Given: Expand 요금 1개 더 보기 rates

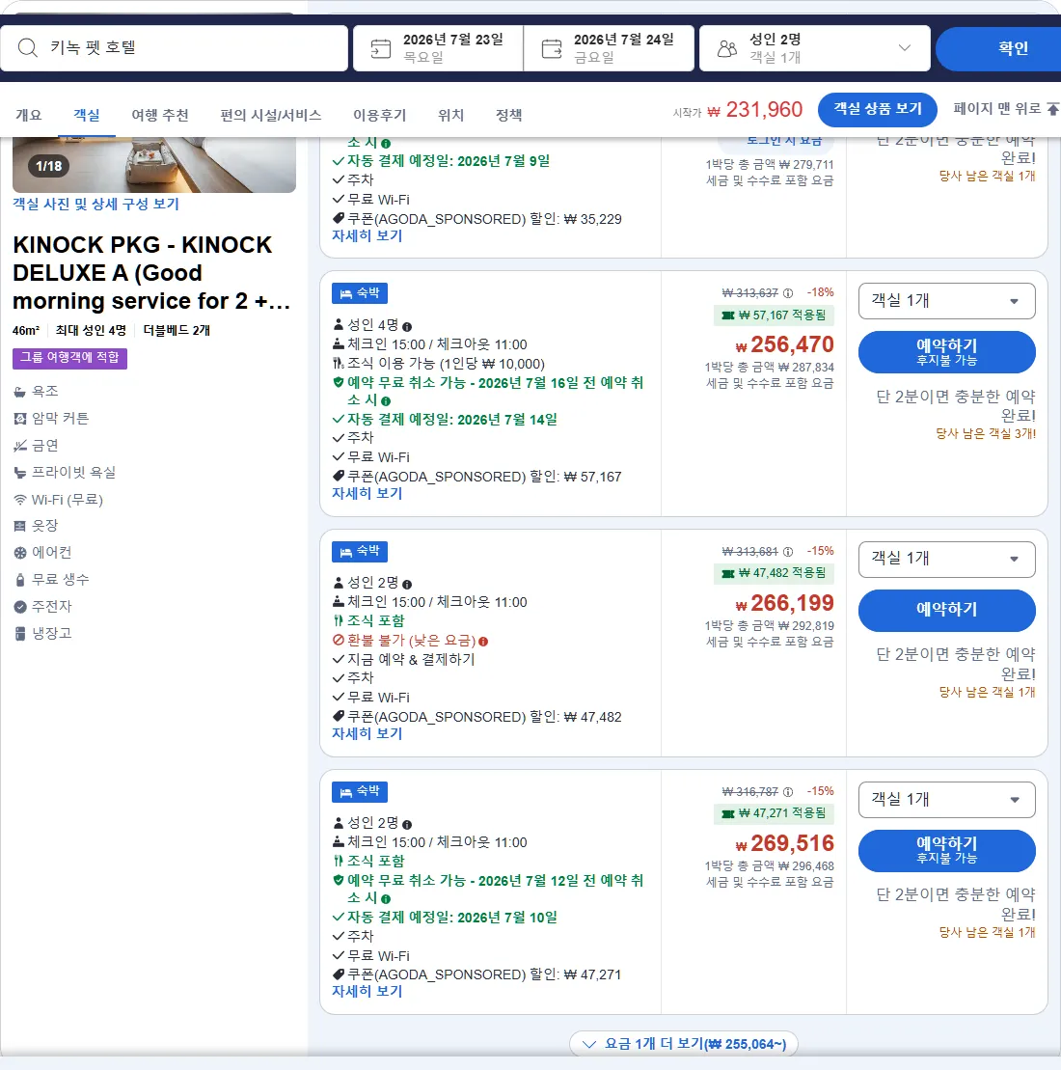Looking at the screenshot, I should click(684, 1044).
